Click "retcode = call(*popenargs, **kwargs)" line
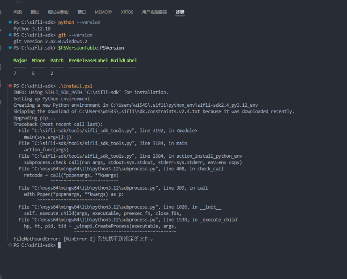Image resolution: width=347 pixels, height=279 pixels. (x=71, y=175)
